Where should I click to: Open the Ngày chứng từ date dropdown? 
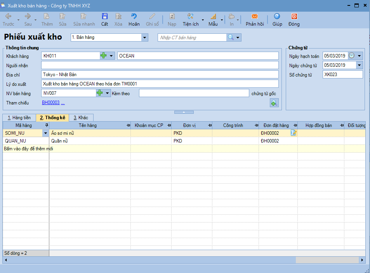(359, 65)
